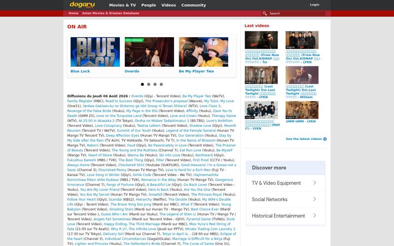This screenshot has width=394, height=246.
Task: Open the Shadow Love link
Action: [x=200, y=126]
